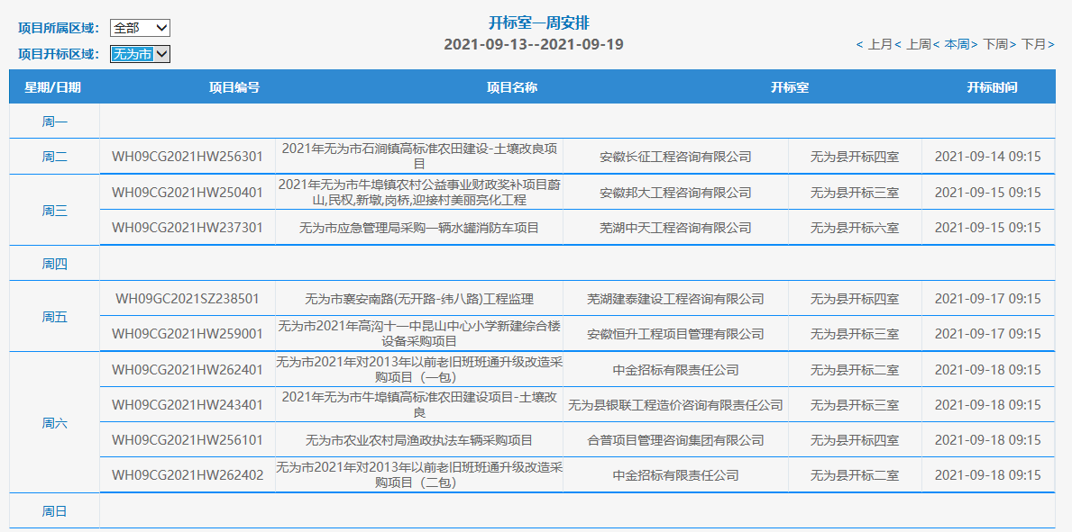This screenshot has width=1072, height=532.
Task: Open the 项目开标区域 dropdown showing 无为市
Action: coord(140,54)
